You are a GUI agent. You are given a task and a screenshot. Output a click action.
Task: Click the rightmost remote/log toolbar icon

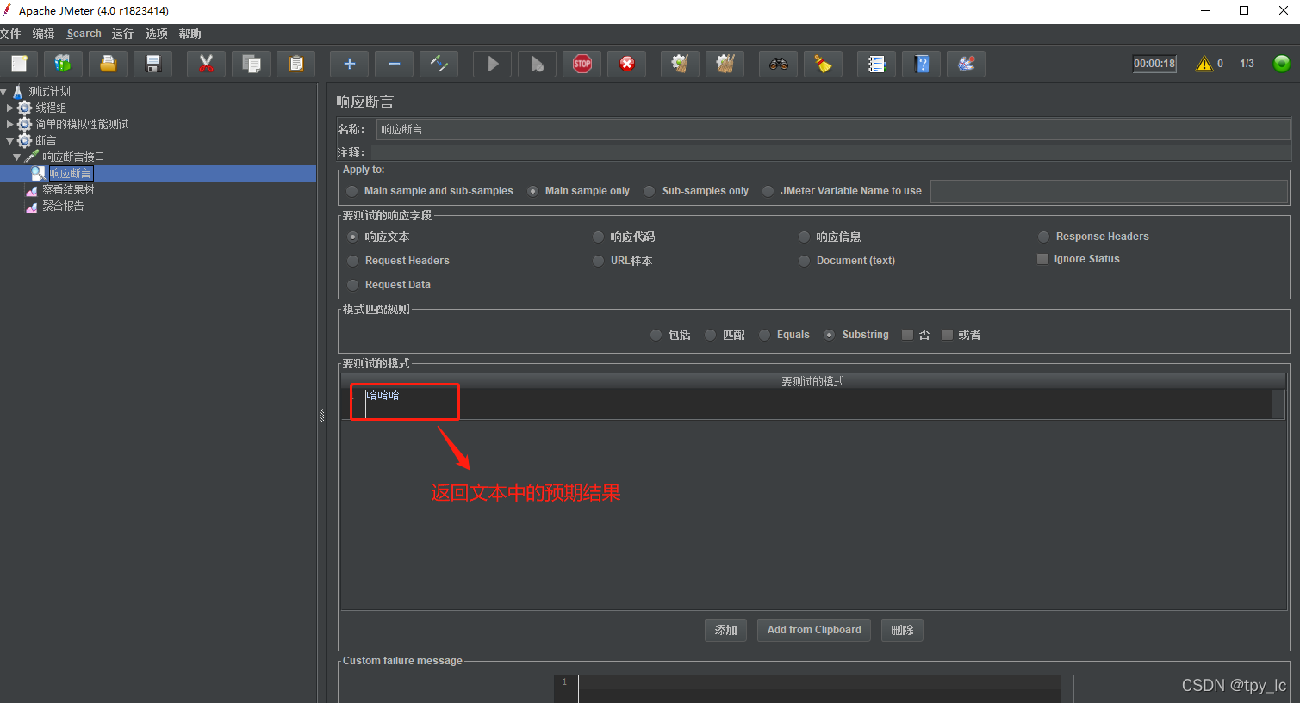pos(966,64)
